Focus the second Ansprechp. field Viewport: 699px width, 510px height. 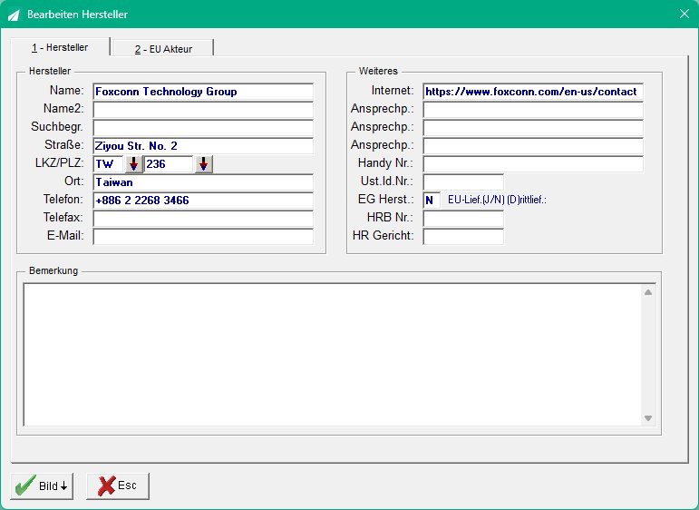coord(533,128)
